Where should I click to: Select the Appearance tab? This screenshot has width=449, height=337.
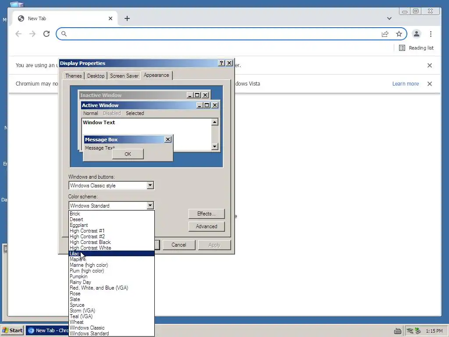(157, 75)
